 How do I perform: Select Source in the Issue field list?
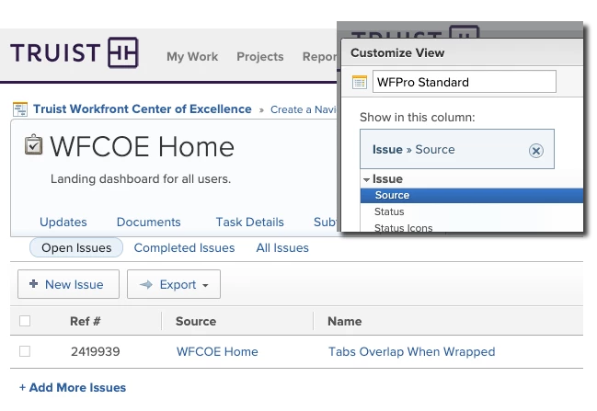point(471,195)
